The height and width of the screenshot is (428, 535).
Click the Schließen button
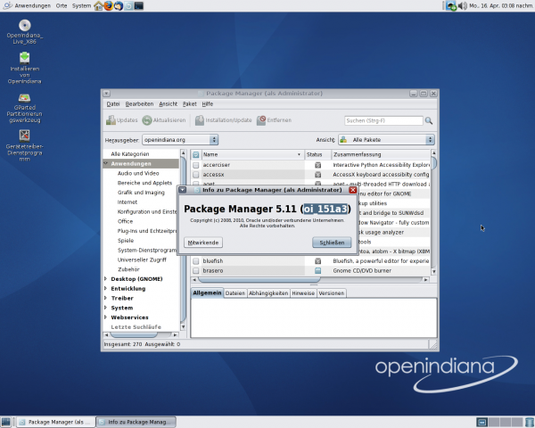point(332,243)
